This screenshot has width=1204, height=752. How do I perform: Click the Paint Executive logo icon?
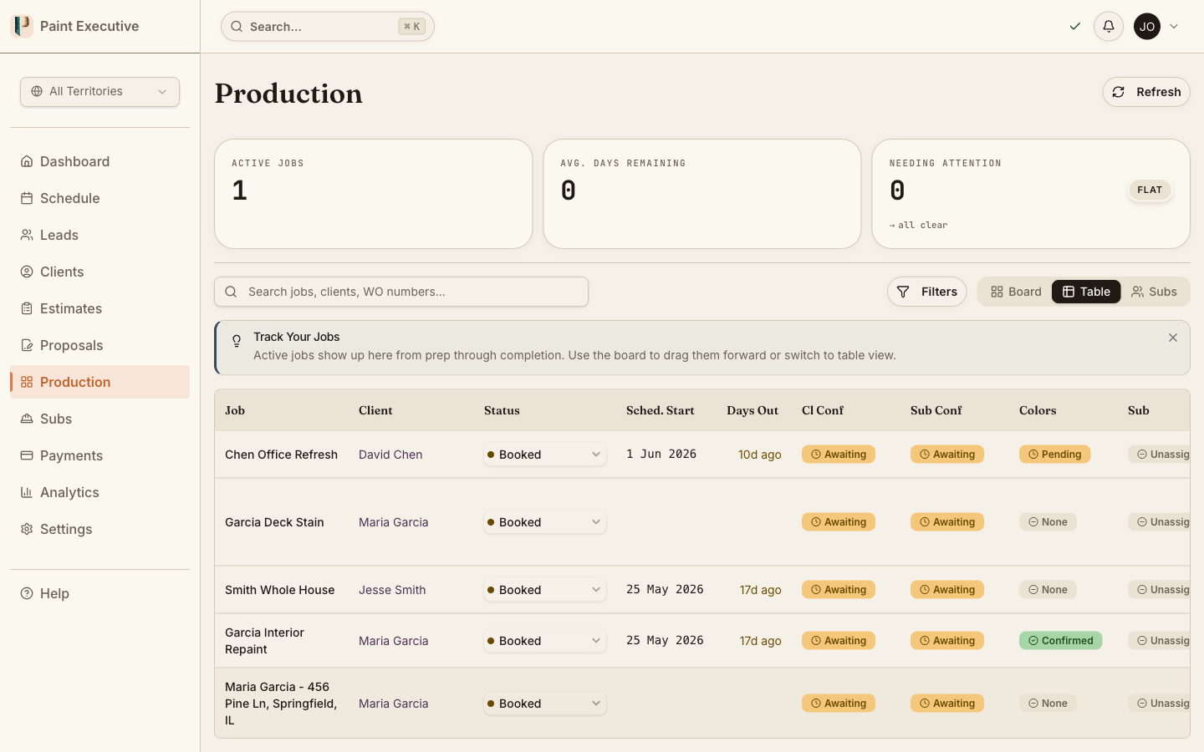(x=21, y=26)
